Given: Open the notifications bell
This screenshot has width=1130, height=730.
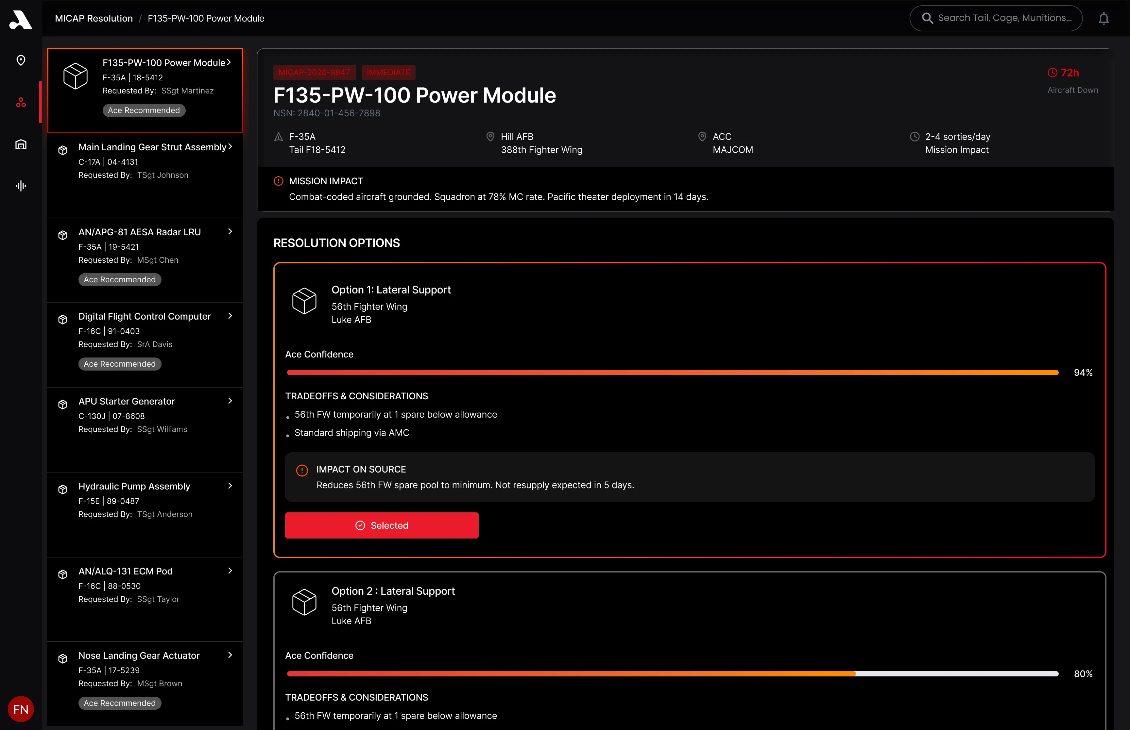Looking at the screenshot, I should [x=1104, y=19].
